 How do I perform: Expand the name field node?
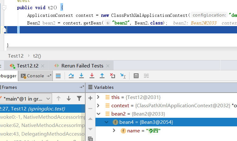(114, 130)
